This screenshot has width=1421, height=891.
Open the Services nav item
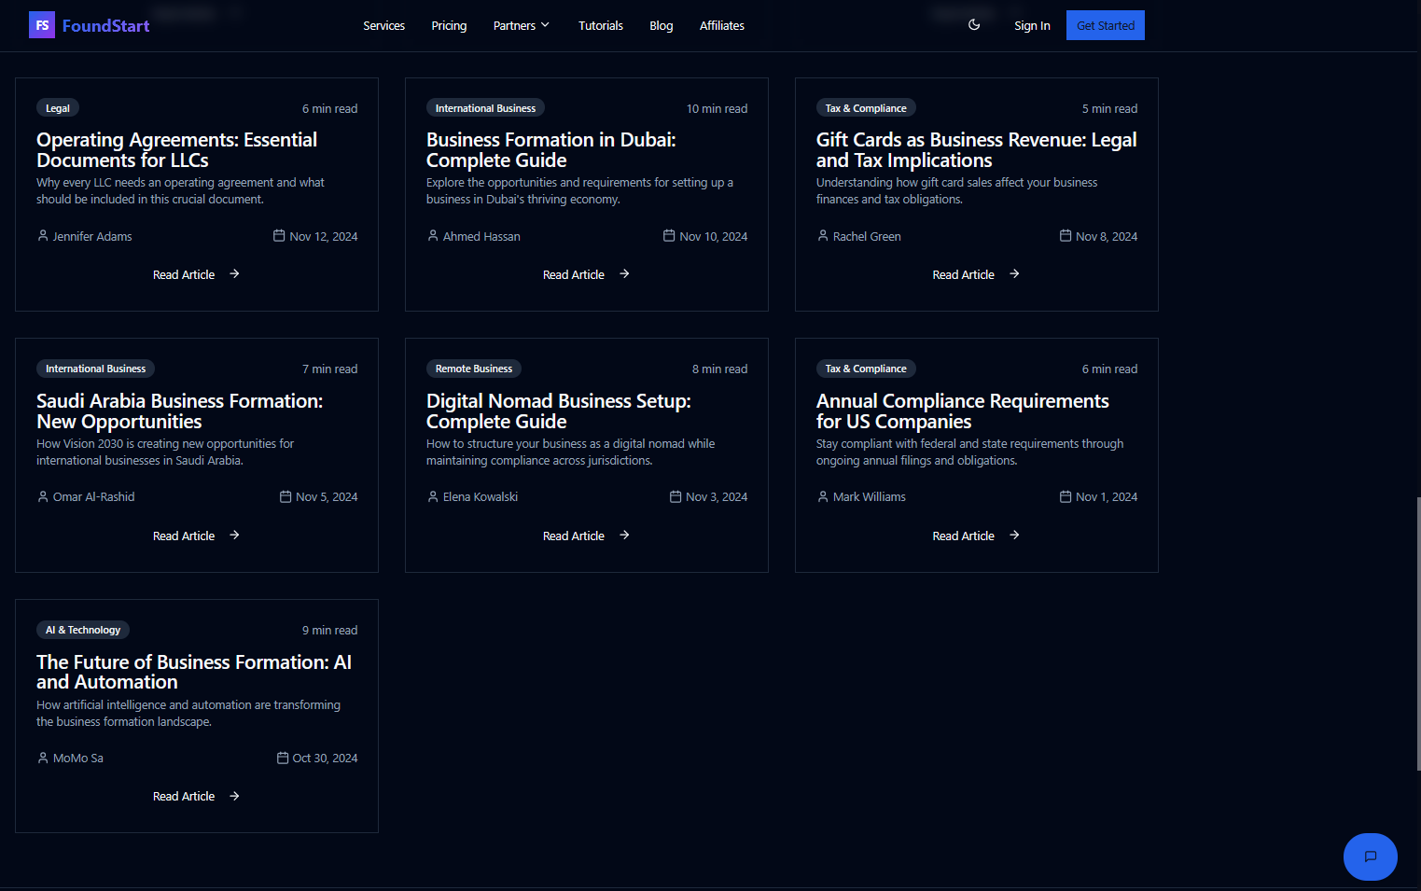coord(383,25)
